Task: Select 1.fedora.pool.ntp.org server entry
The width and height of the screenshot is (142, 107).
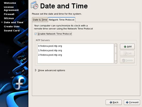Action: pyautogui.click(x=76, y=51)
